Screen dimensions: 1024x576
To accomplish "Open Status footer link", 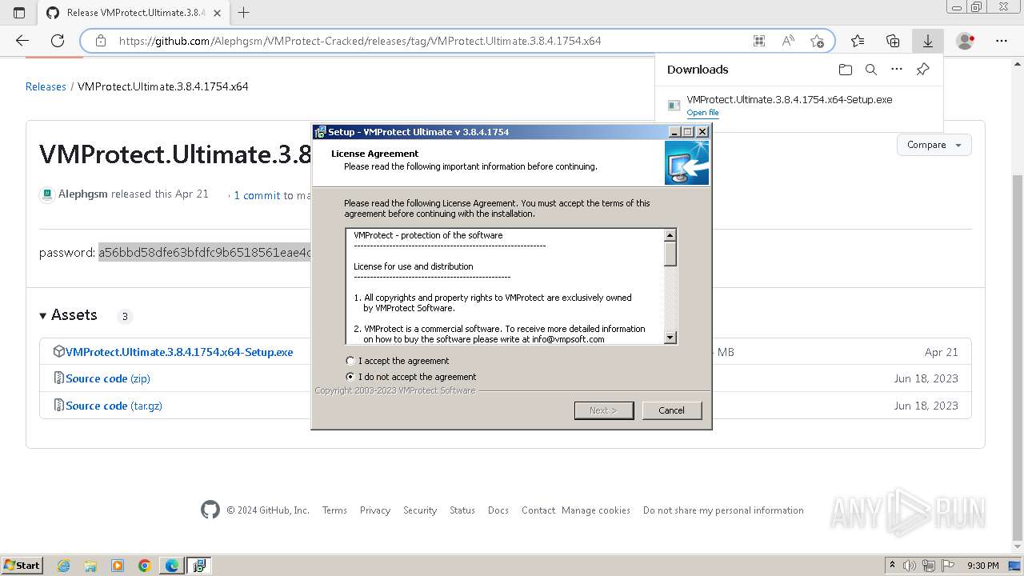I will click(462, 510).
